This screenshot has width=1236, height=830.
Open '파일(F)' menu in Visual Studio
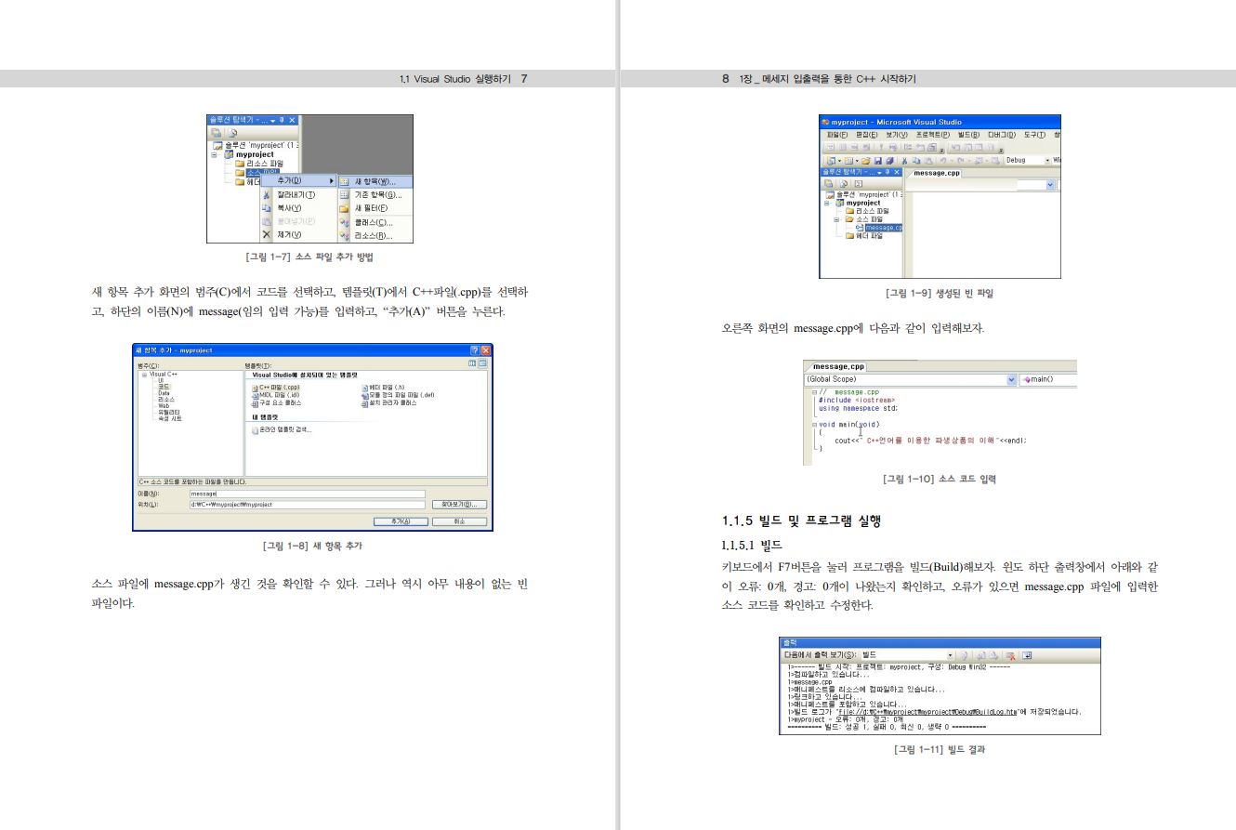click(x=837, y=135)
